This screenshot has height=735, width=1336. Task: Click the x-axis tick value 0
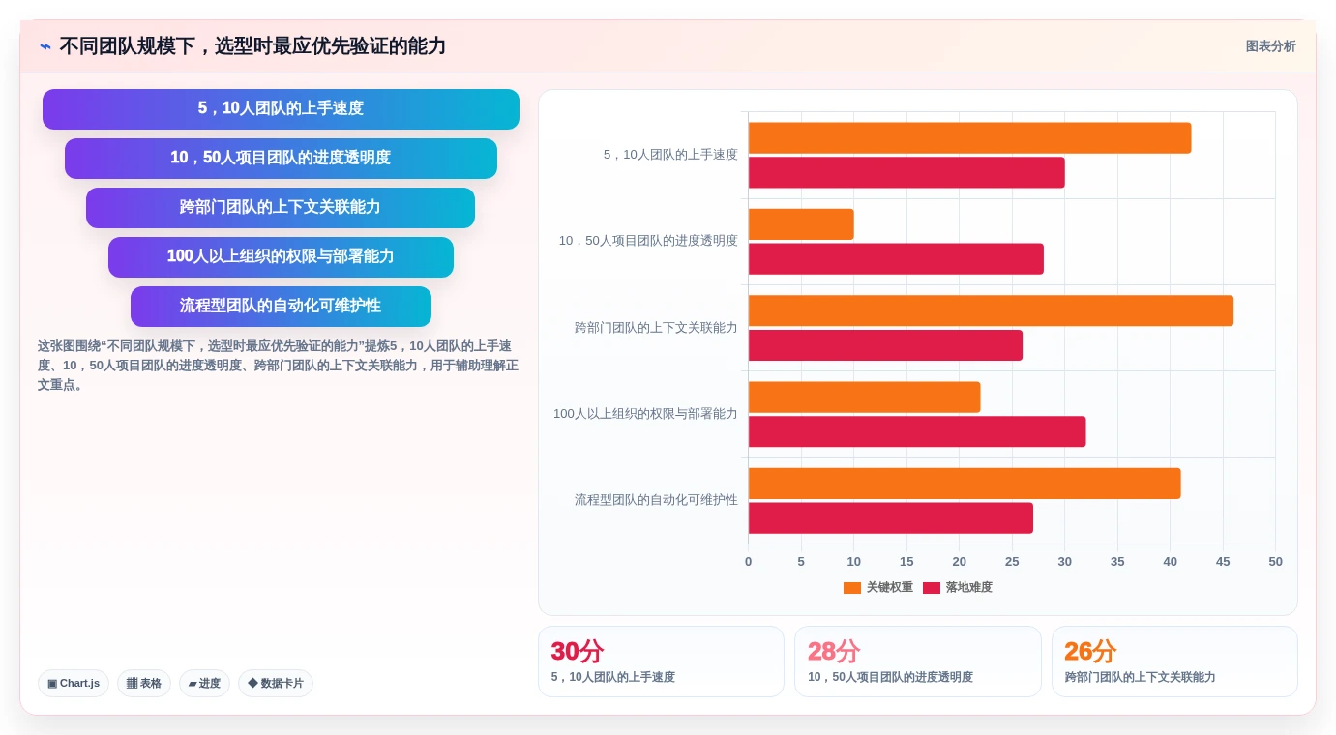pos(748,562)
